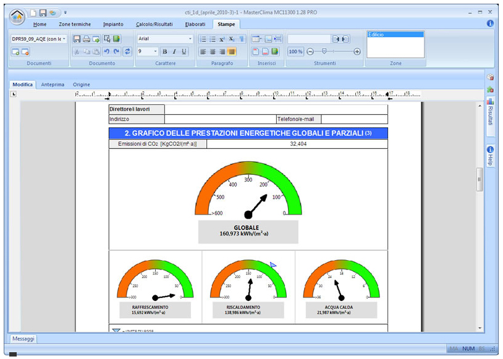Click the vertical scrollbar down arrow
503x359 pixels.
(480, 328)
